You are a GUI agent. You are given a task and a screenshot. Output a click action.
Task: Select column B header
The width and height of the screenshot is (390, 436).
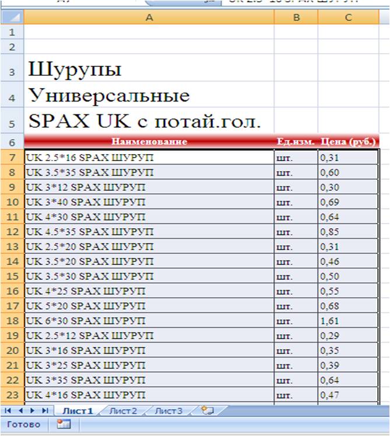pos(296,18)
